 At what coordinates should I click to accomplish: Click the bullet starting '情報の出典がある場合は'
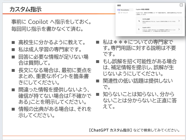click(x=55, y=112)
